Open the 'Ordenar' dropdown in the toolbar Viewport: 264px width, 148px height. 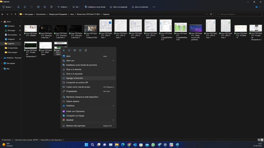coord(62,7)
